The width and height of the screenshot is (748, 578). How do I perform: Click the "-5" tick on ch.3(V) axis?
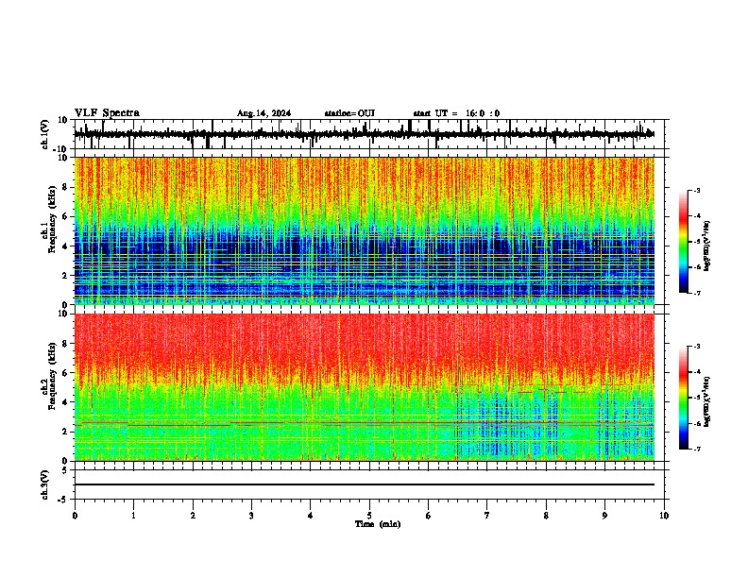pyautogui.click(x=63, y=500)
